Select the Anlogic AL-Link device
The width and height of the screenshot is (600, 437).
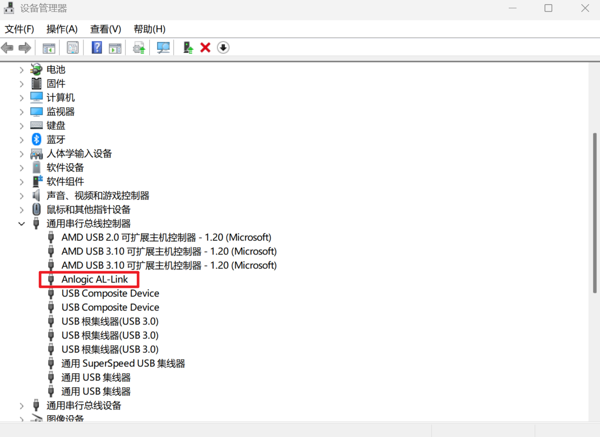(x=94, y=279)
